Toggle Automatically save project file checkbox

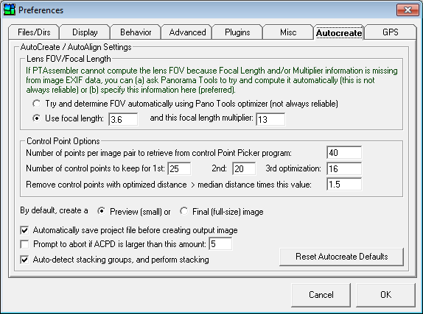(x=24, y=230)
